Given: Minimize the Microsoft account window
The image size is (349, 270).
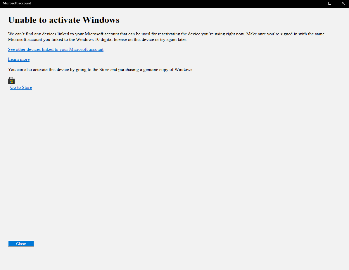Looking at the screenshot, I should pyautogui.click(x=316, y=3).
